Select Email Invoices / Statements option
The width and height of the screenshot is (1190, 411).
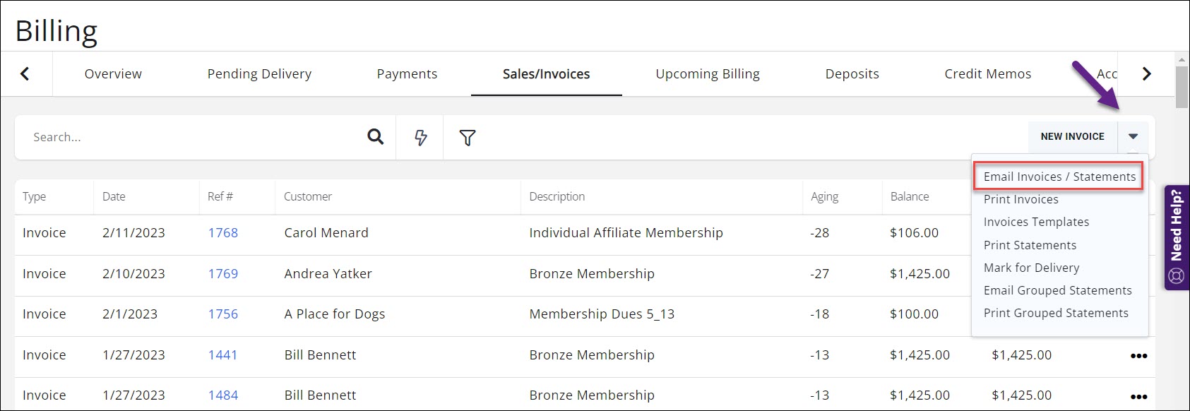[x=1059, y=177]
